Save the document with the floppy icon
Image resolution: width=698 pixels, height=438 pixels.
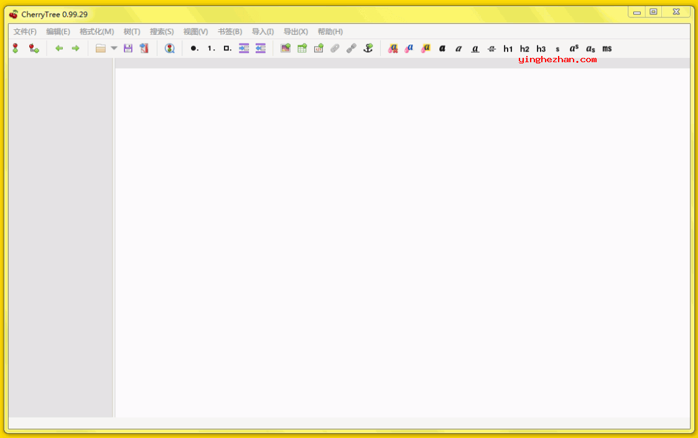(128, 48)
